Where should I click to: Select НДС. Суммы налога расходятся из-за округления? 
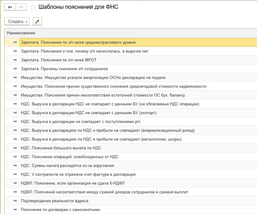pos(67,166)
